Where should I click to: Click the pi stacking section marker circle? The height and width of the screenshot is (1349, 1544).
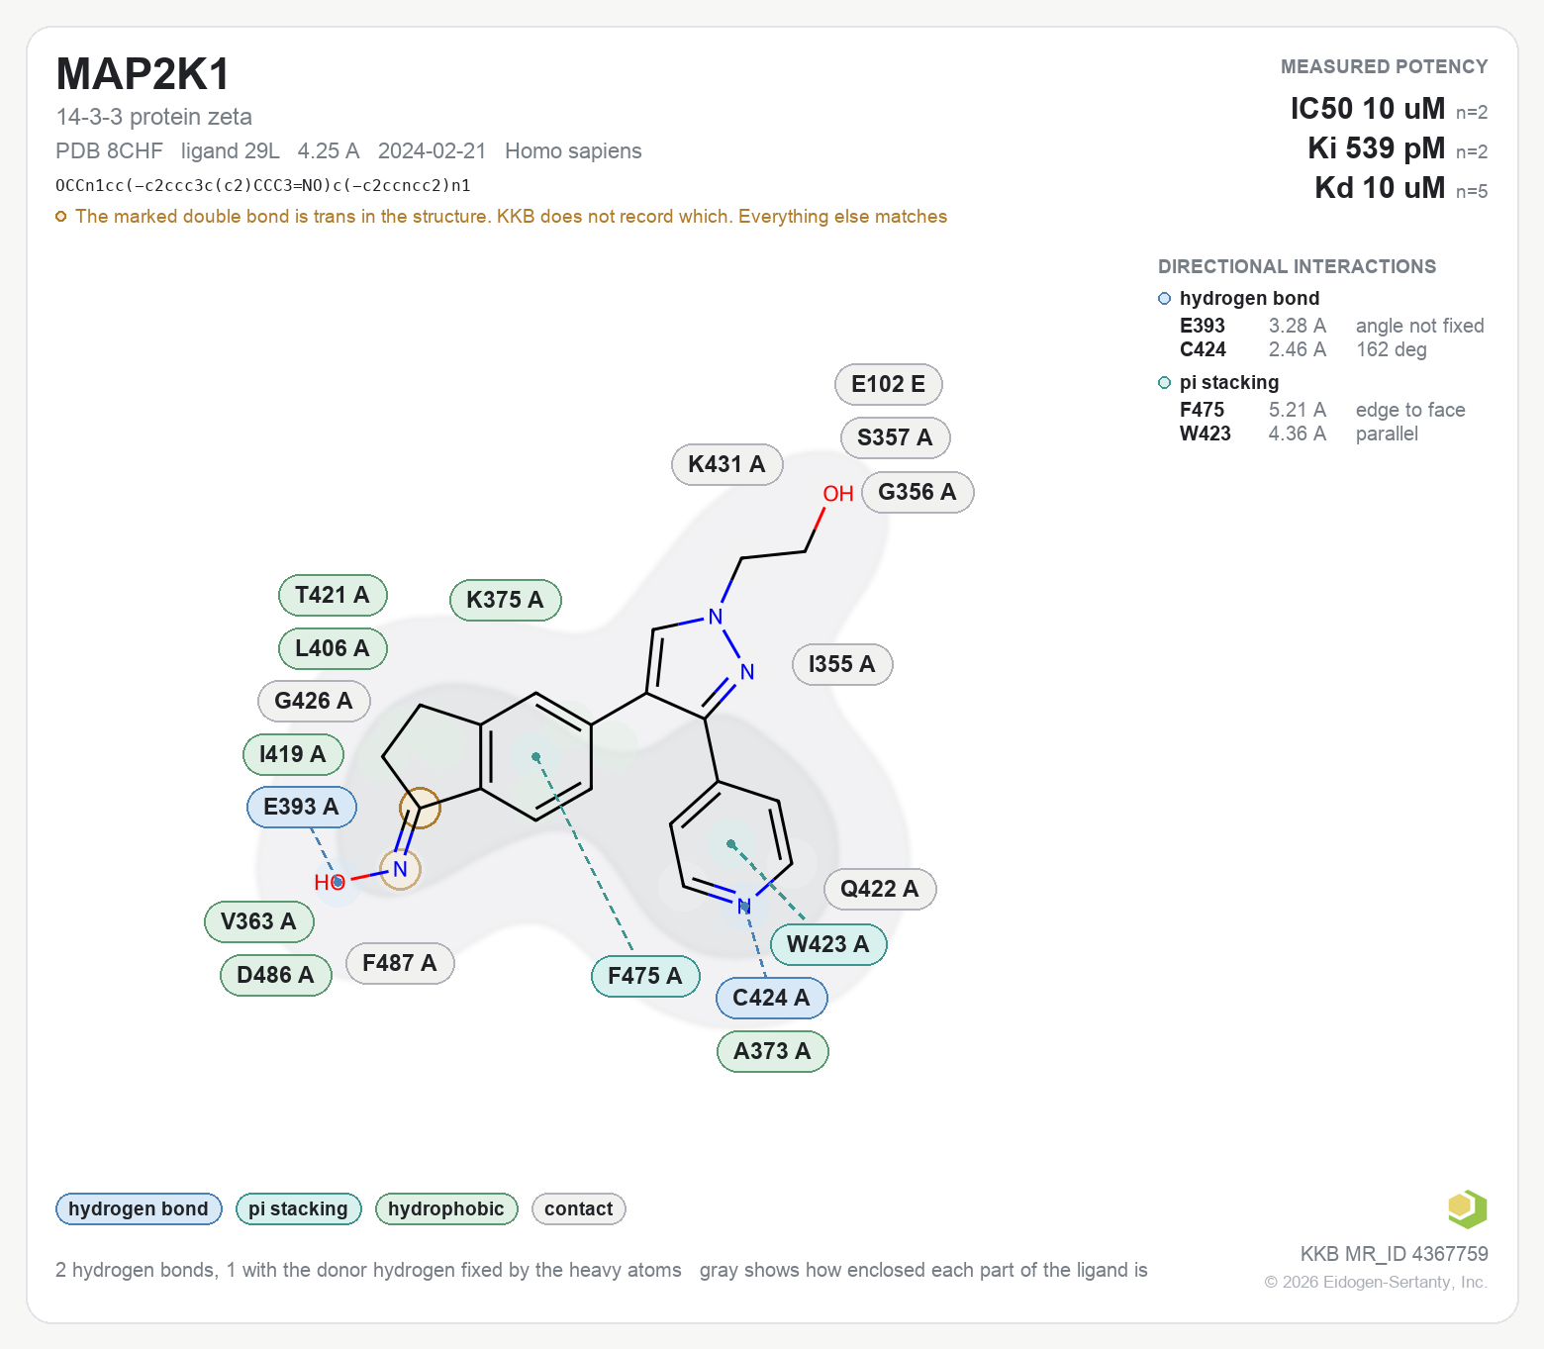pos(1165,382)
